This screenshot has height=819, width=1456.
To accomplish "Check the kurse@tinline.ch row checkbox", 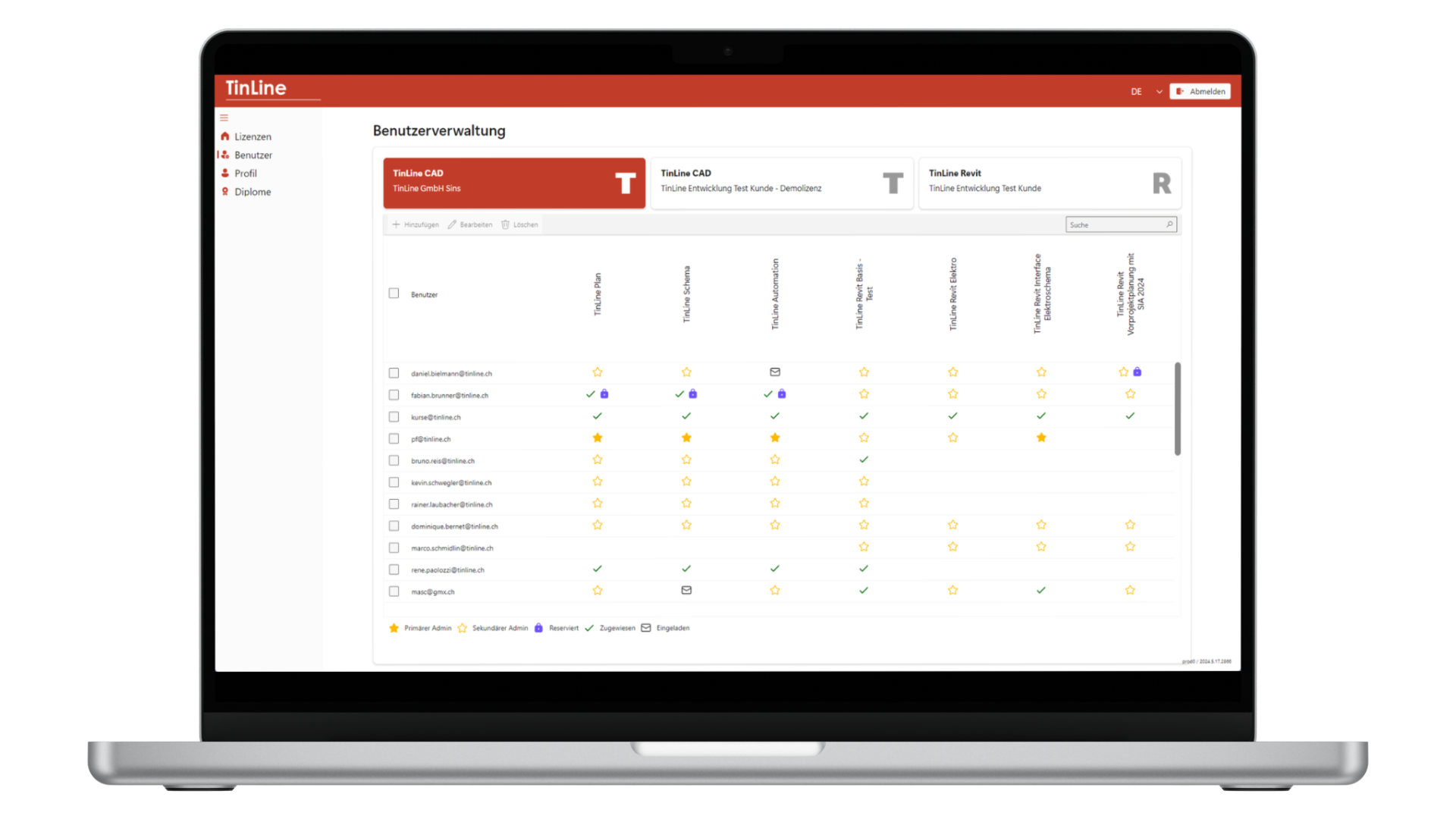I will [x=394, y=417].
